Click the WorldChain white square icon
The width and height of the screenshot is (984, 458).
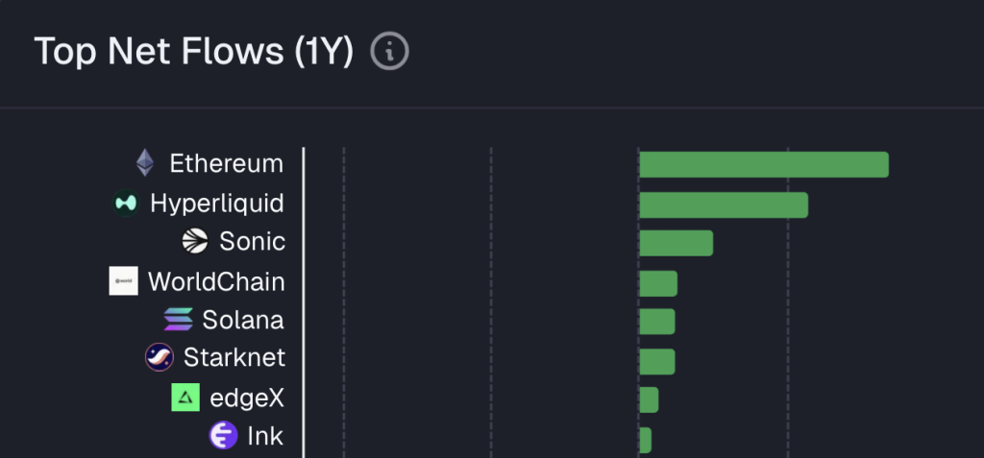tap(124, 281)
